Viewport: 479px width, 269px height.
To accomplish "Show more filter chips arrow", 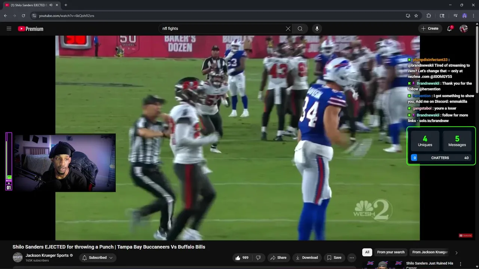I will click(x=456, y=253).
